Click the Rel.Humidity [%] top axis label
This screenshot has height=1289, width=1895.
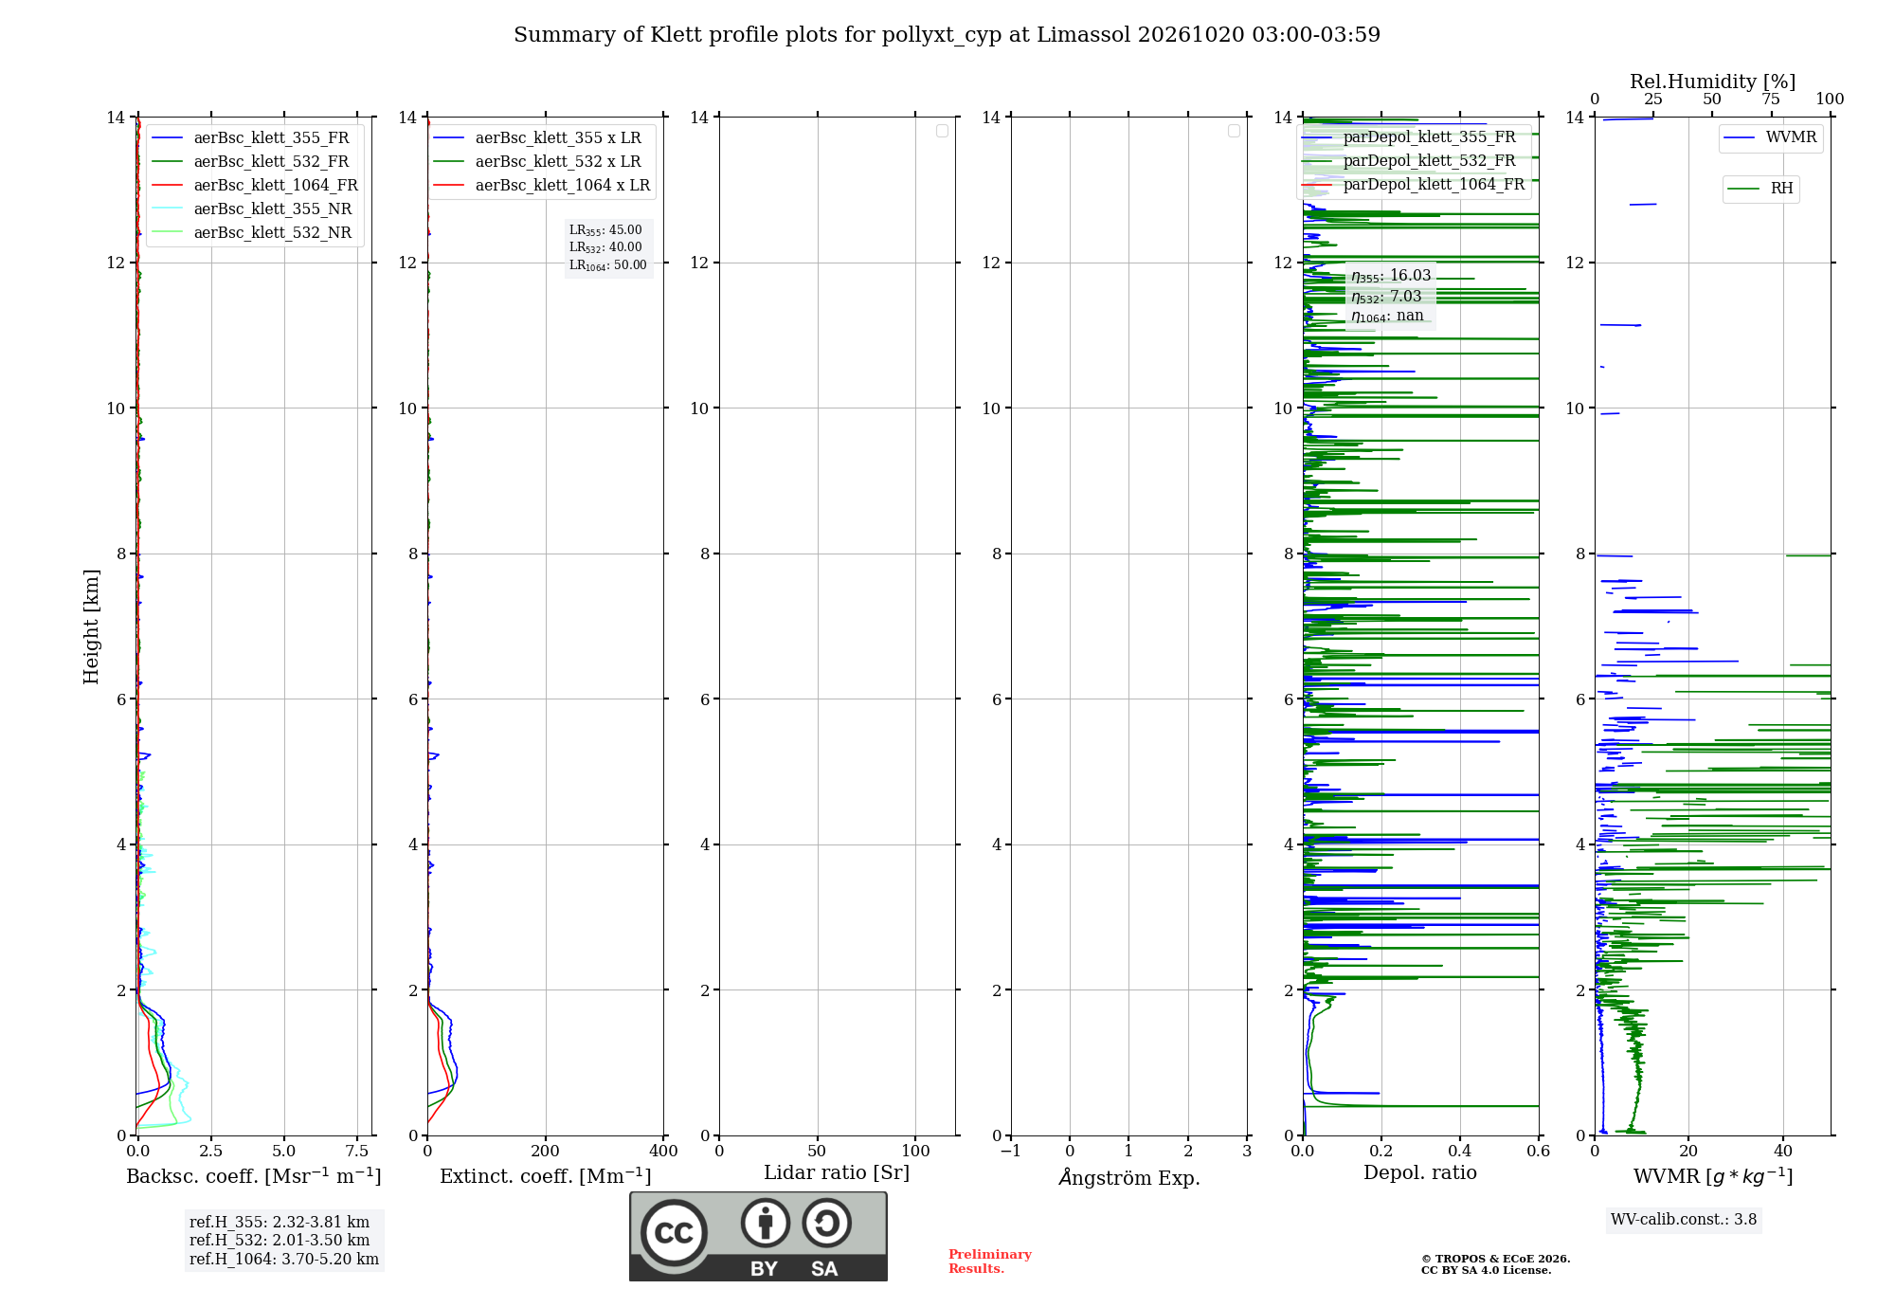point(1712,82)
